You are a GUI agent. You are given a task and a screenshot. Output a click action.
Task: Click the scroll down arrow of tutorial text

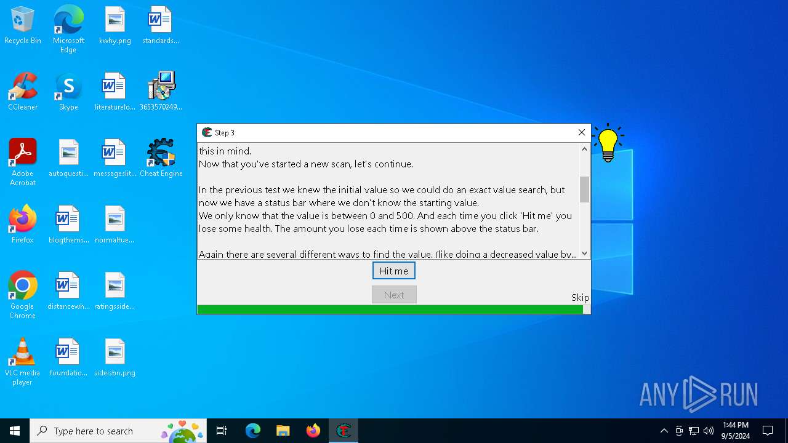[x=584, y=253]
